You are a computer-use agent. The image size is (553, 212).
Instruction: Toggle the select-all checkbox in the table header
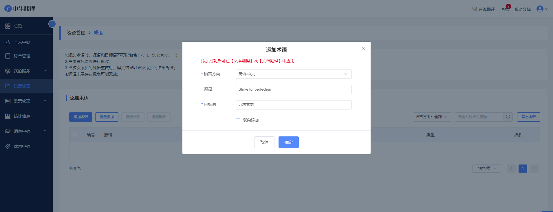coord(75,135)
